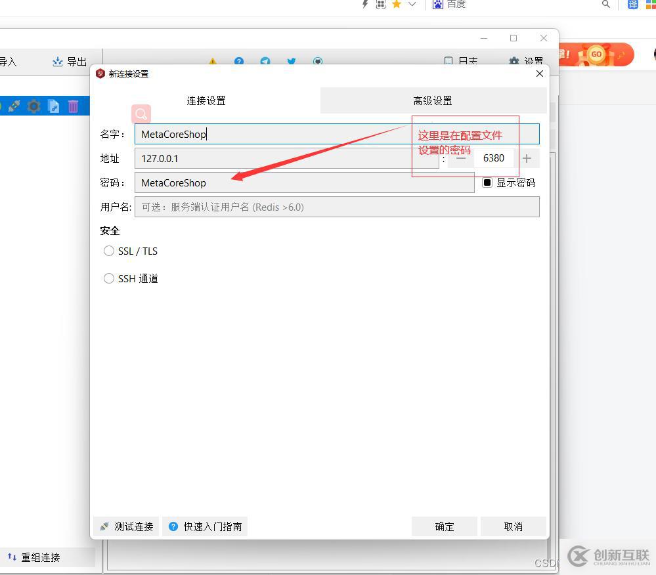Minimize the main application window
This screenshot has width=656, height=575.
[484, 38]
